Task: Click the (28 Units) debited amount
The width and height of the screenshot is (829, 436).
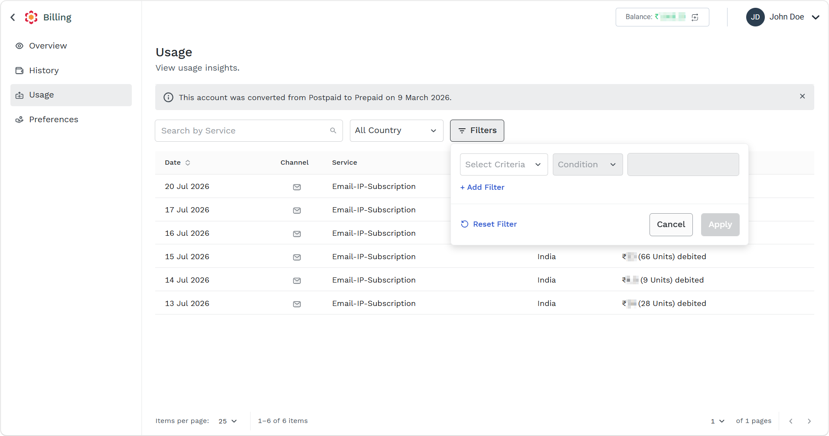Action: 664,303
